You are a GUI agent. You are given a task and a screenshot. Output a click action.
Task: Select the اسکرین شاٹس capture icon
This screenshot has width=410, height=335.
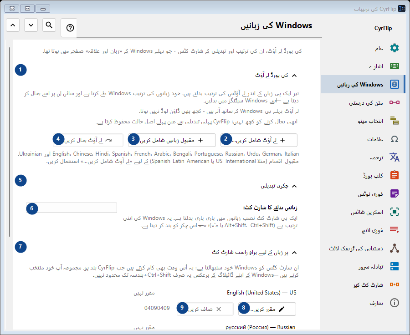click(395, 212)
